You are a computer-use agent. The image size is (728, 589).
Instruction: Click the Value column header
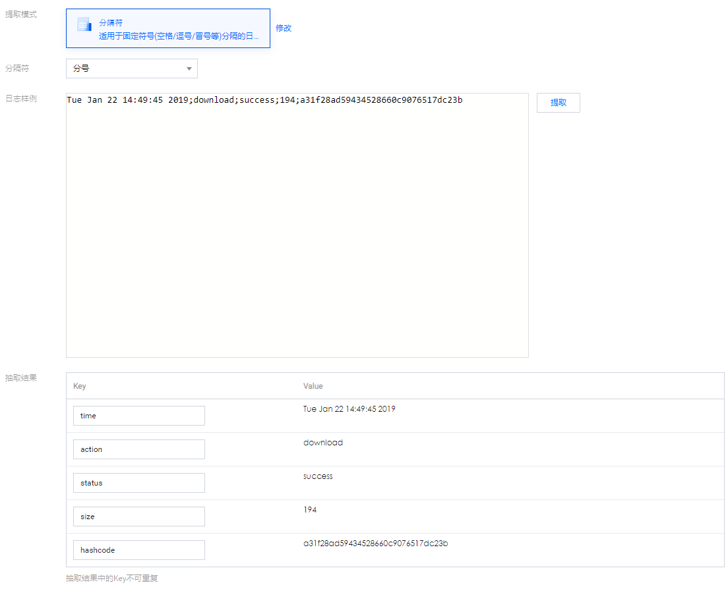(x=313, y=386)
